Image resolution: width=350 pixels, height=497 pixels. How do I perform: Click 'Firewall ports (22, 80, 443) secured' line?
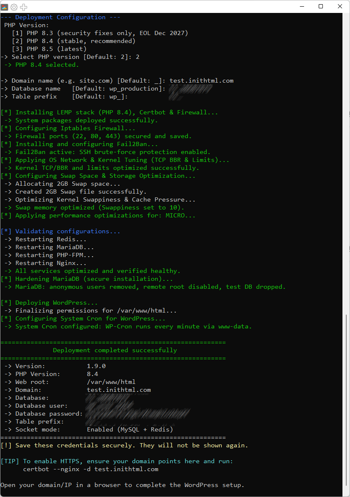pyautogui.click(x=98, y=136)
